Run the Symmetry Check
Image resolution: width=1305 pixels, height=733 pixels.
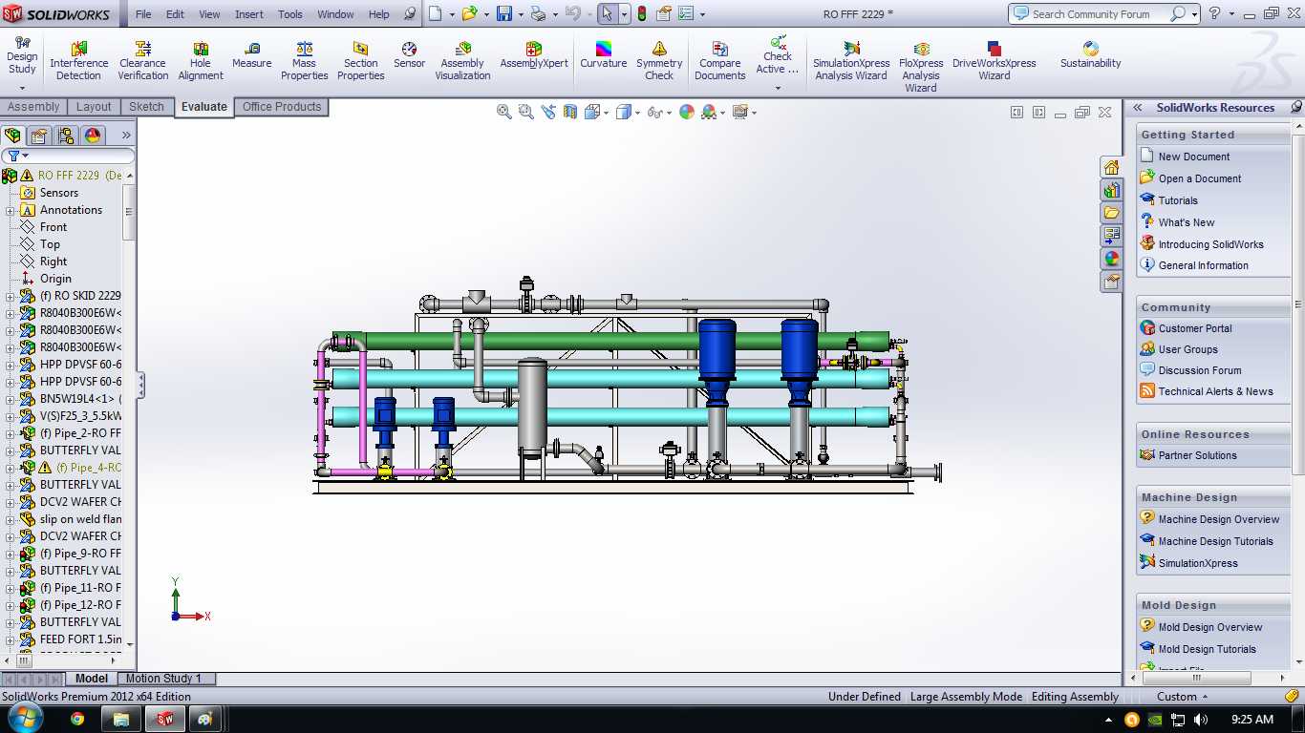(659, 61)
